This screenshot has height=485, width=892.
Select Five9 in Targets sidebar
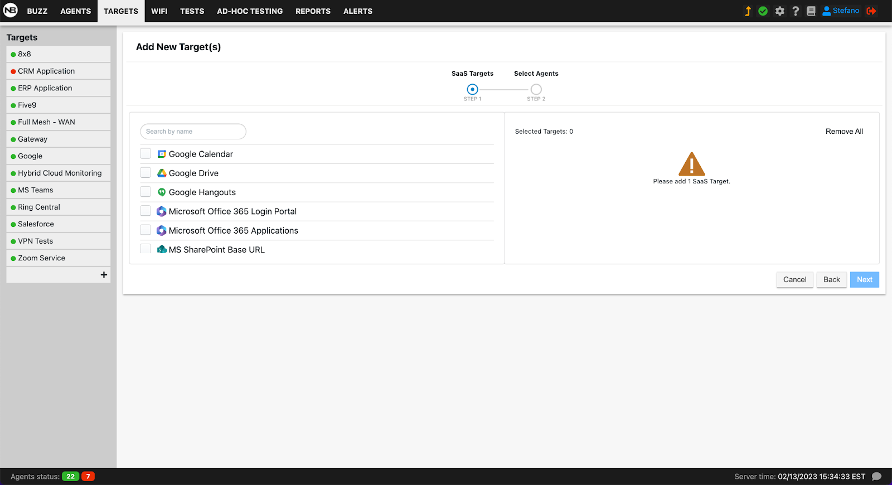pyautogui.click(x=59, y=105)
